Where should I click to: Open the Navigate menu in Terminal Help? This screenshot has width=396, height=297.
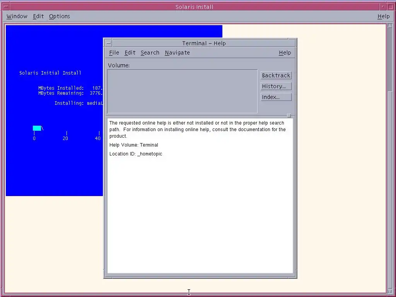[177, 53]
